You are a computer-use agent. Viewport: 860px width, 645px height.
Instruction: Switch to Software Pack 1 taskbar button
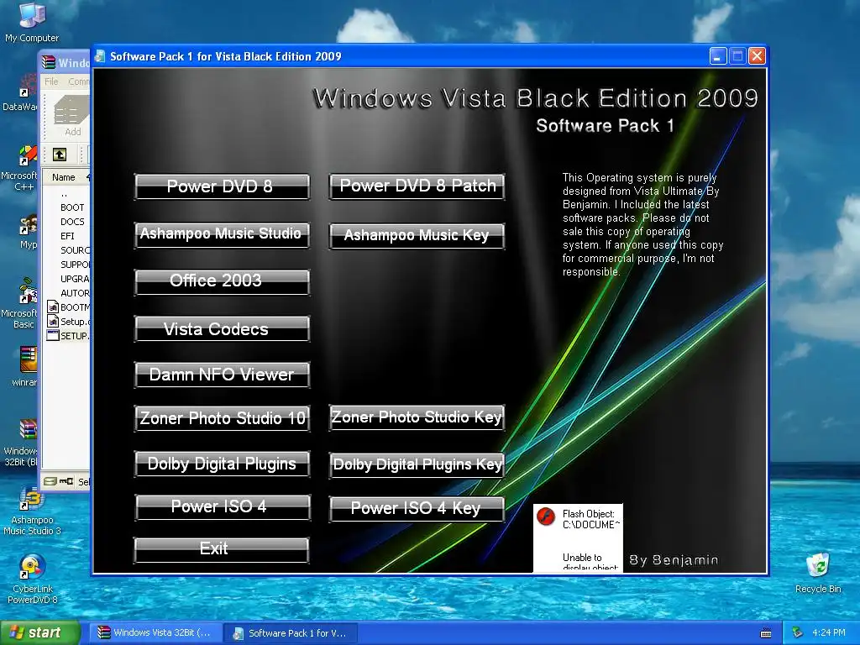[x=291, y=633]
